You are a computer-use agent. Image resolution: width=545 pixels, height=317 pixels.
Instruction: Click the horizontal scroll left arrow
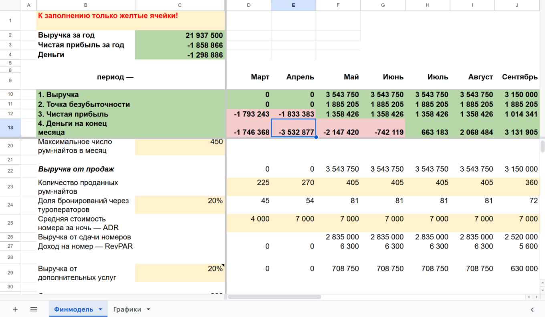pyautogui.click(x=529, y=297)
